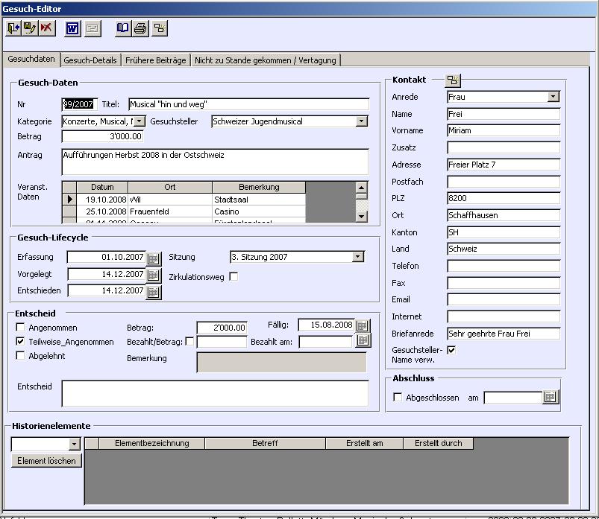Expand the Gesuchsteller dropdown
Screen dimensions: 599x519
click(x=362, y=121)
